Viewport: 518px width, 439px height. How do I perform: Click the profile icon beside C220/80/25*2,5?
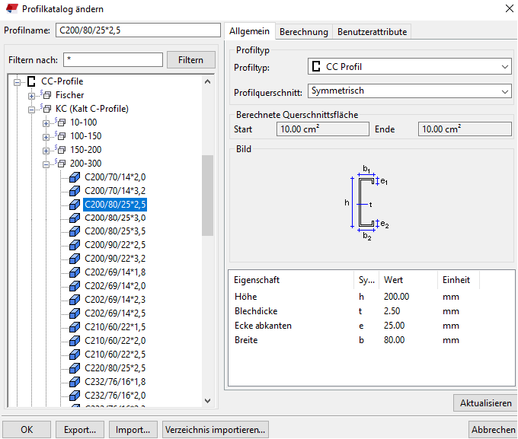point(75,368)
